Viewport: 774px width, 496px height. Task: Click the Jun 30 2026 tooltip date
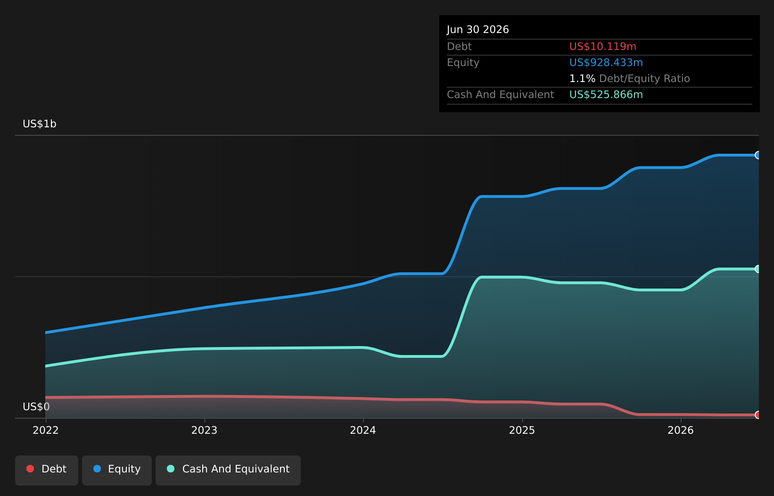(x=478, y=30)
